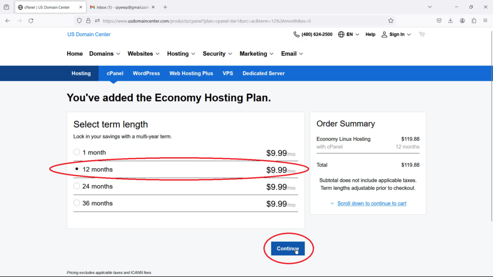Expand the Security menu
The image size is (493, 277).
[217, 54]
